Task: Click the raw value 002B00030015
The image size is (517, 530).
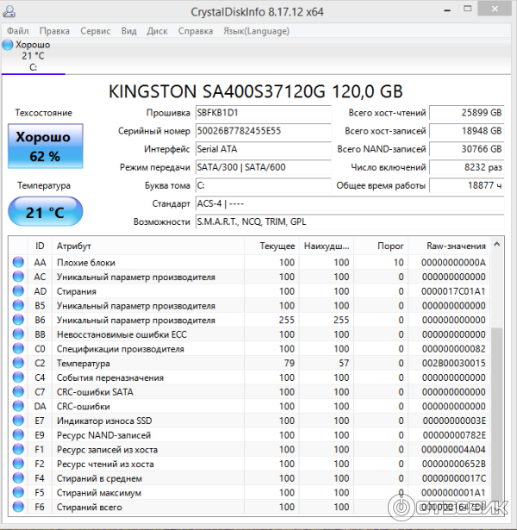Action: pos(453,363)
